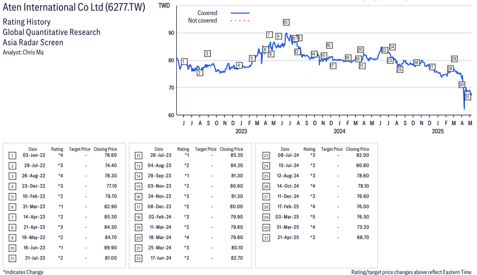Select chart marker 25 on the chart
The image size is (477, 275).
[x=400, y=69]
